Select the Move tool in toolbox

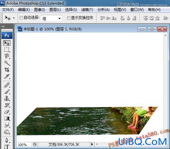(7, 43)
